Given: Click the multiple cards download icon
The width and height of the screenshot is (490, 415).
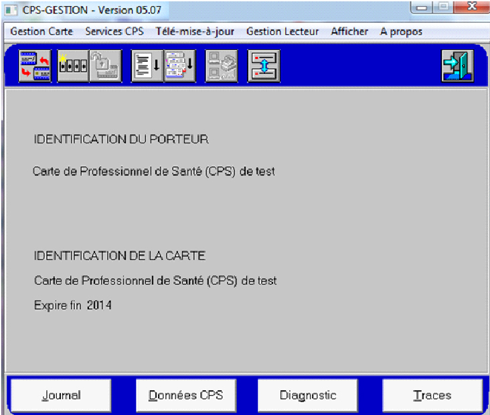Looking at the screenshot, I should point(180,66).
